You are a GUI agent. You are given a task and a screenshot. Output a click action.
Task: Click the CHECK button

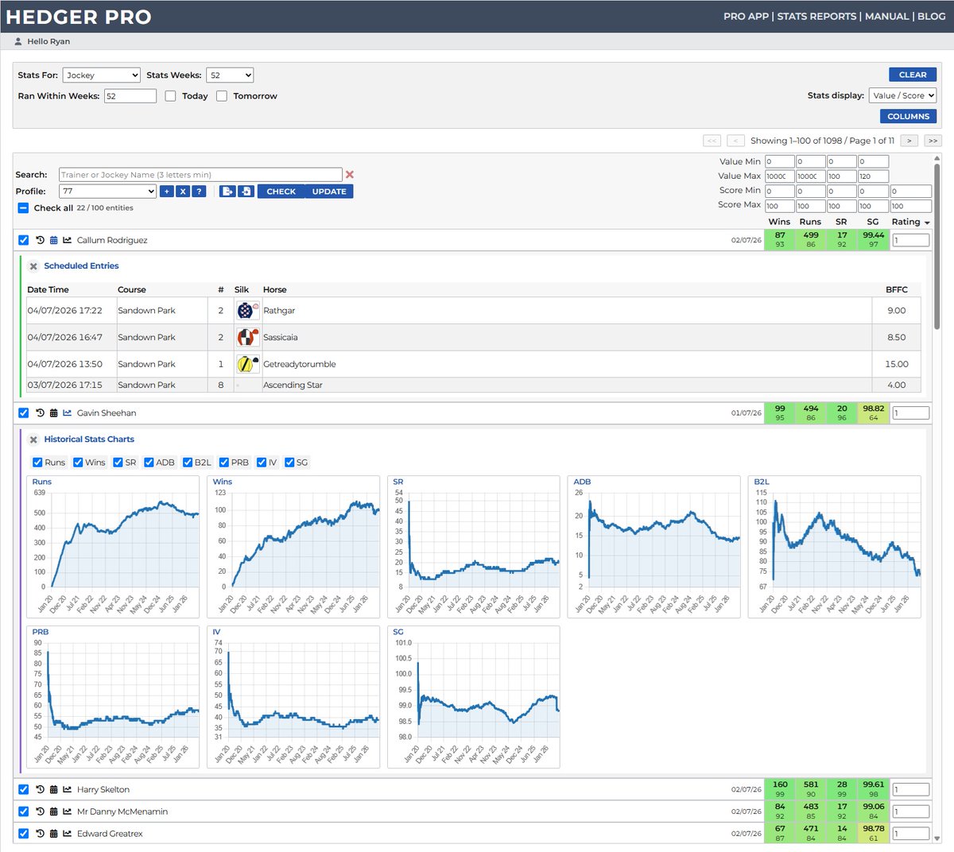[281, 192]
